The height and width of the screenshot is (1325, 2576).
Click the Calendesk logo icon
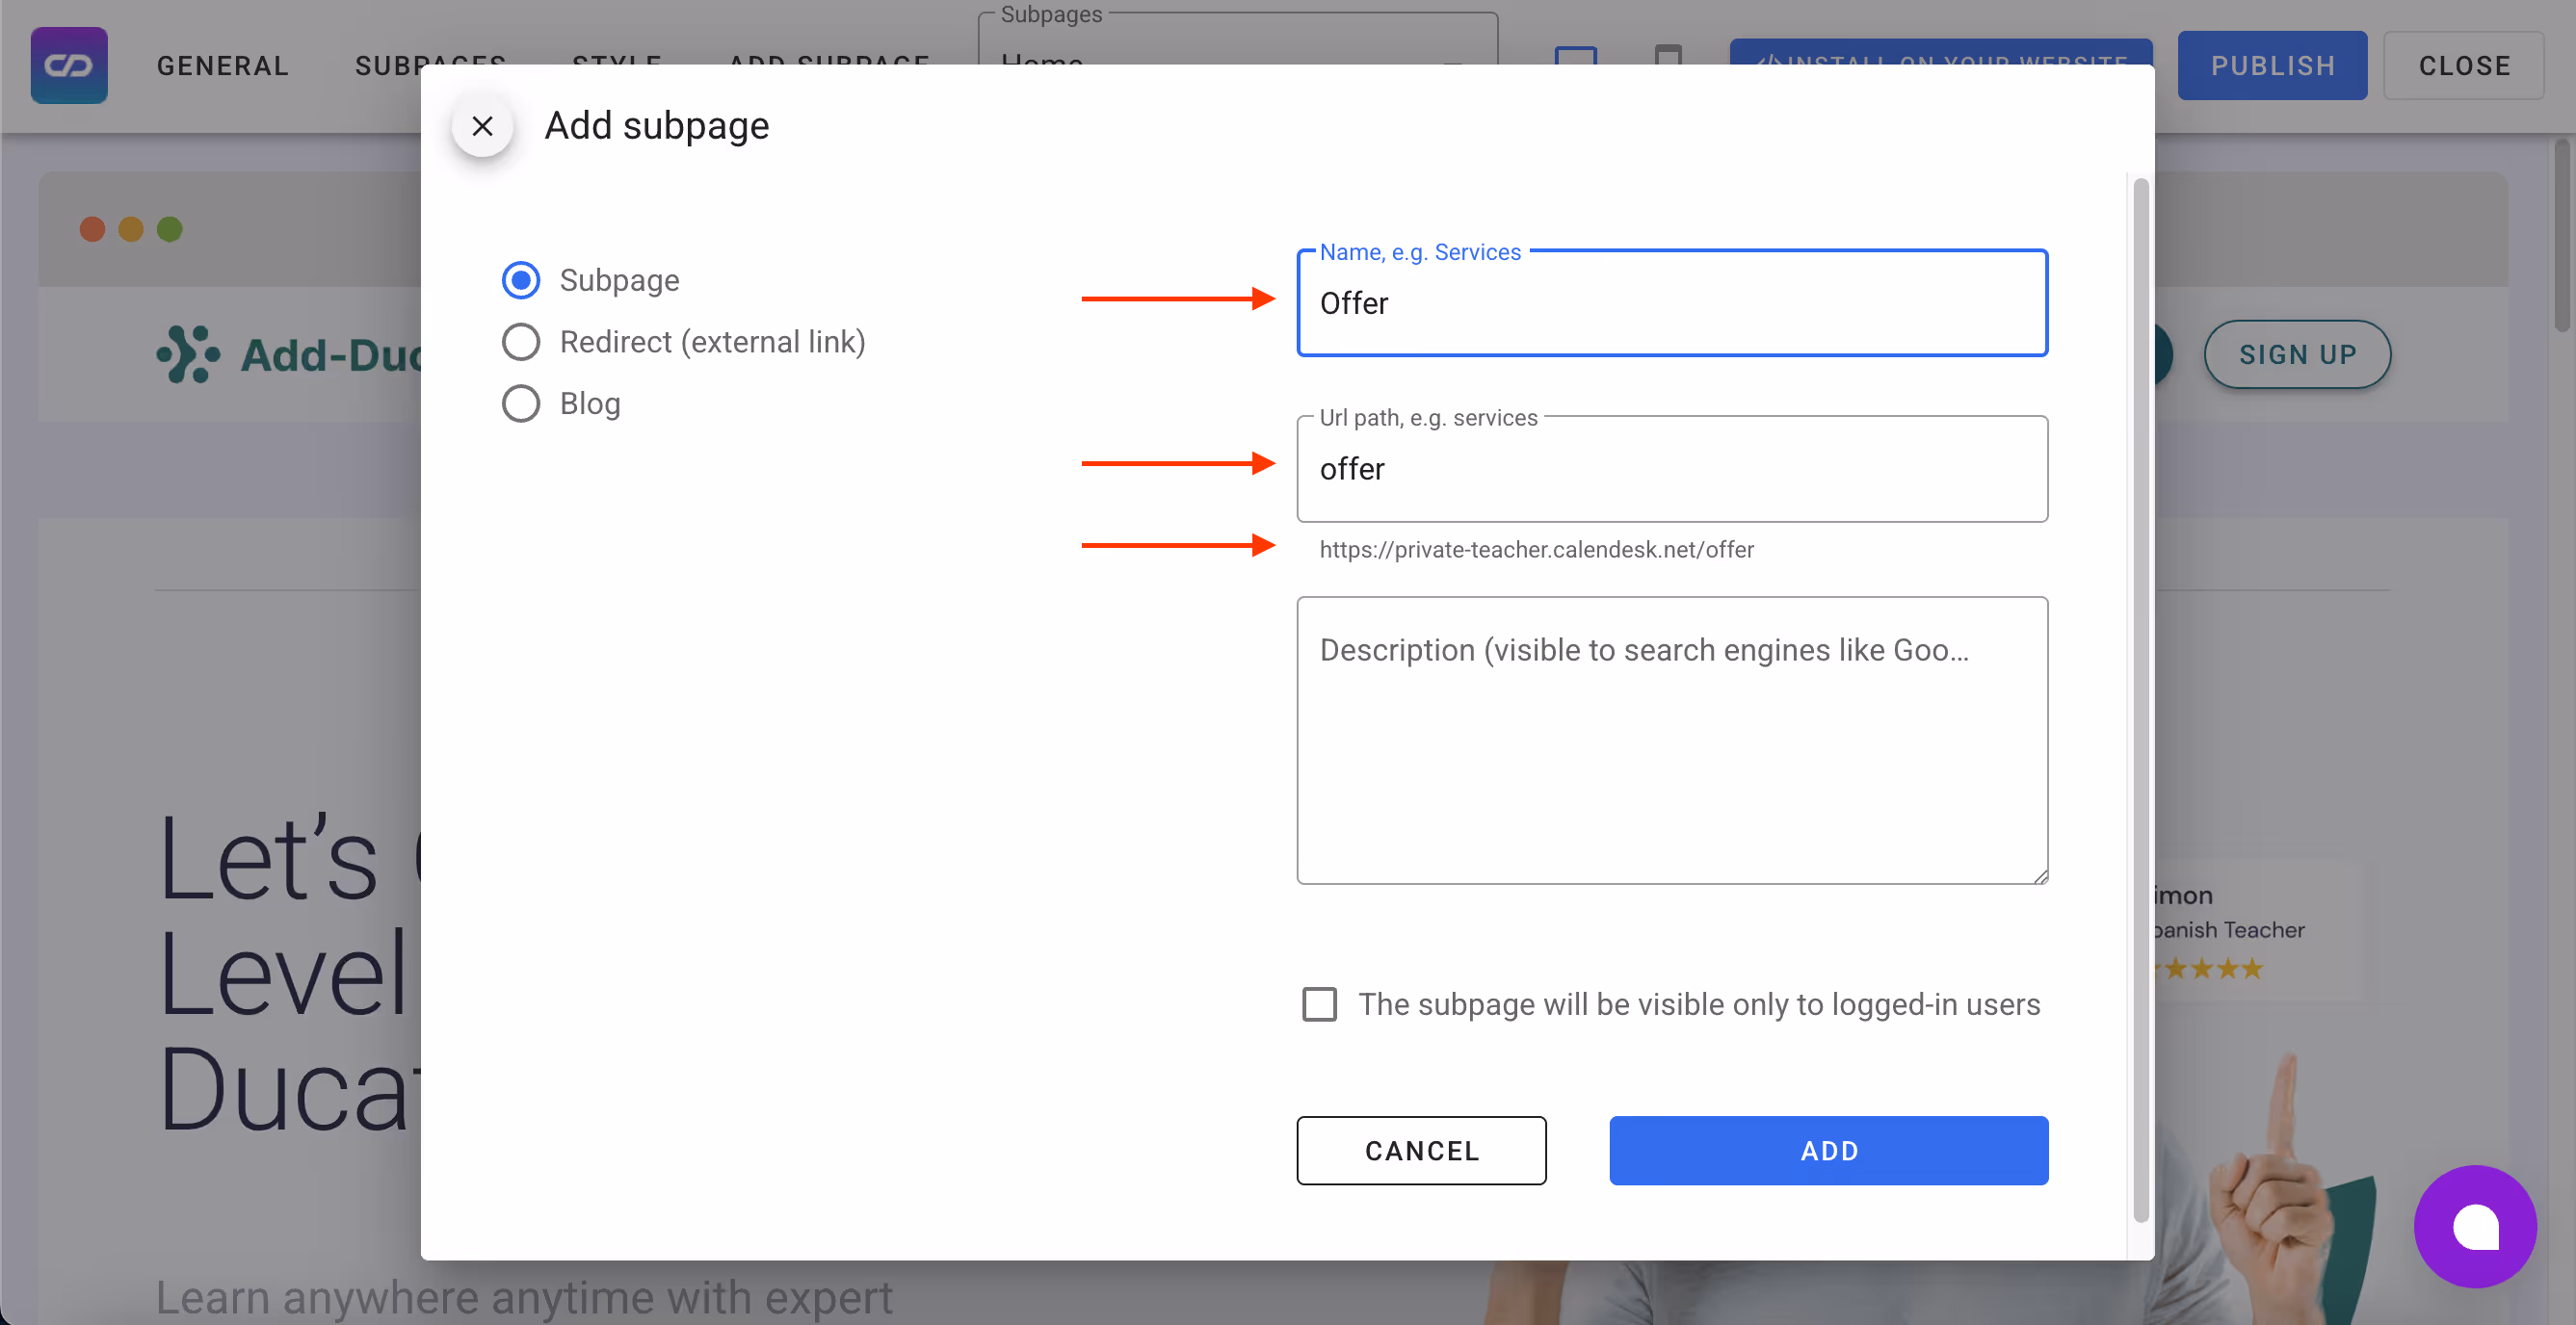click(69, 65)
